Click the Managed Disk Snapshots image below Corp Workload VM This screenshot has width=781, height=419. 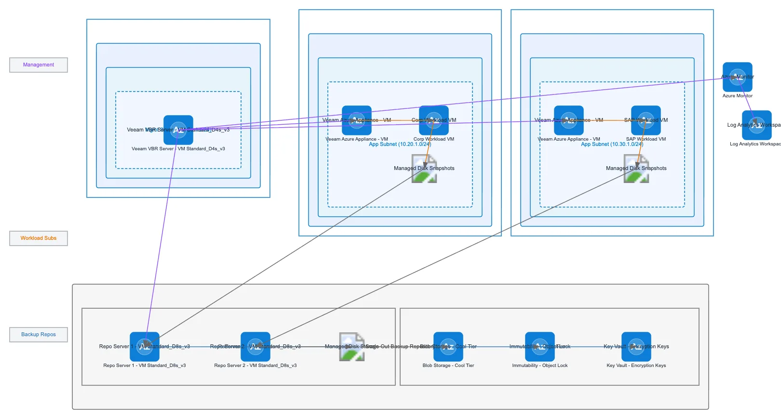(x=424, y=169)
